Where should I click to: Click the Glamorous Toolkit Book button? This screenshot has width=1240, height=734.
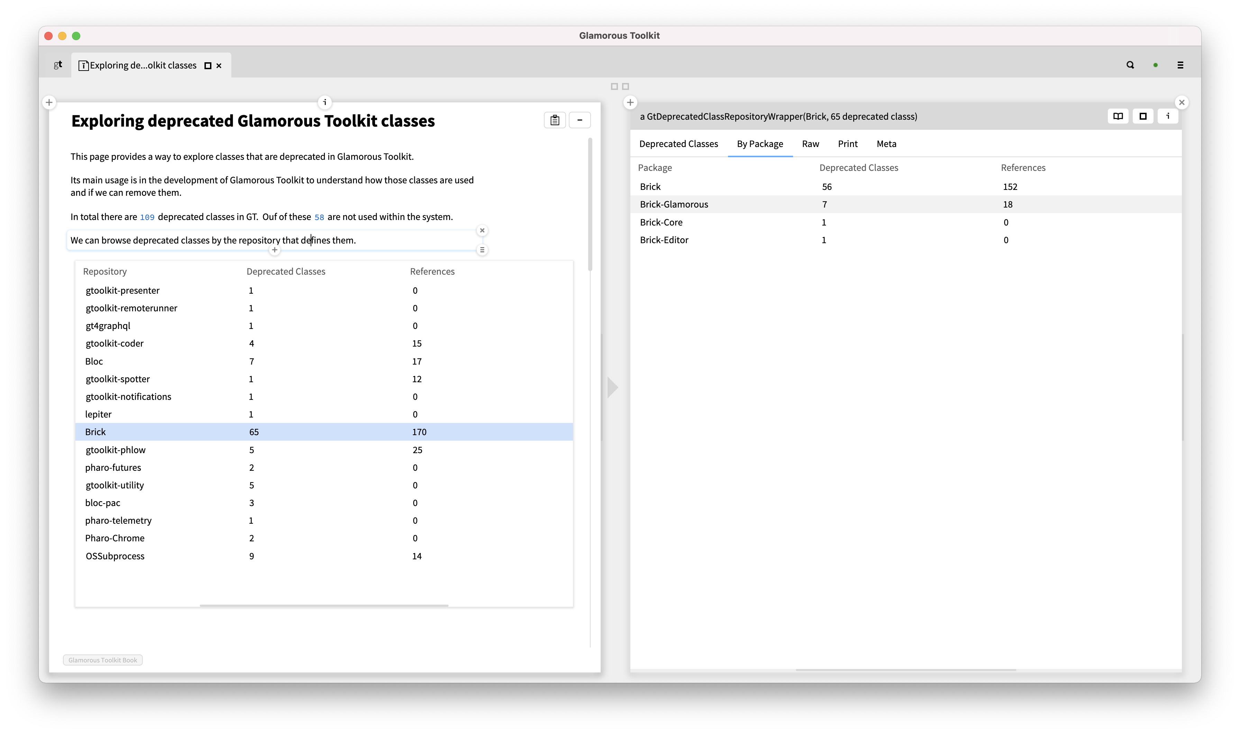103,660
